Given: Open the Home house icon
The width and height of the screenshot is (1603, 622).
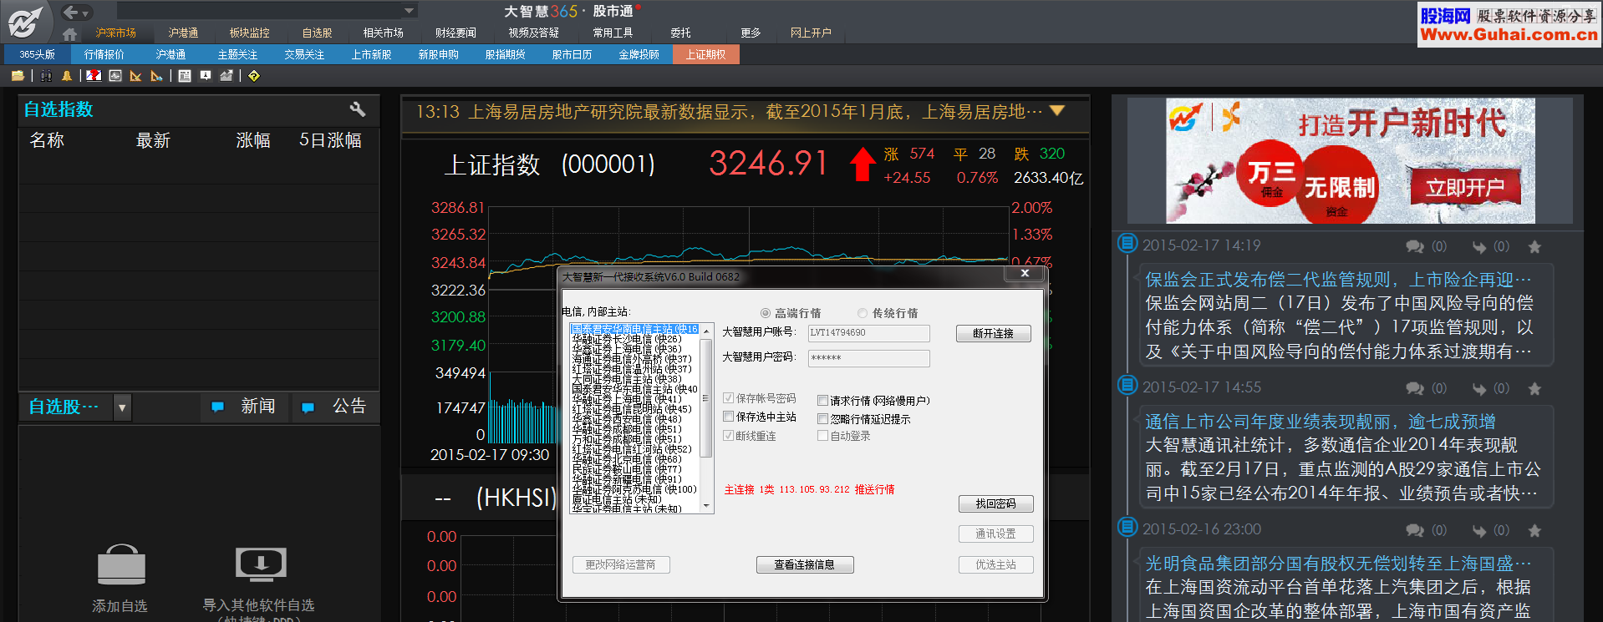Looking at the screenshot, I should (70, 34).
